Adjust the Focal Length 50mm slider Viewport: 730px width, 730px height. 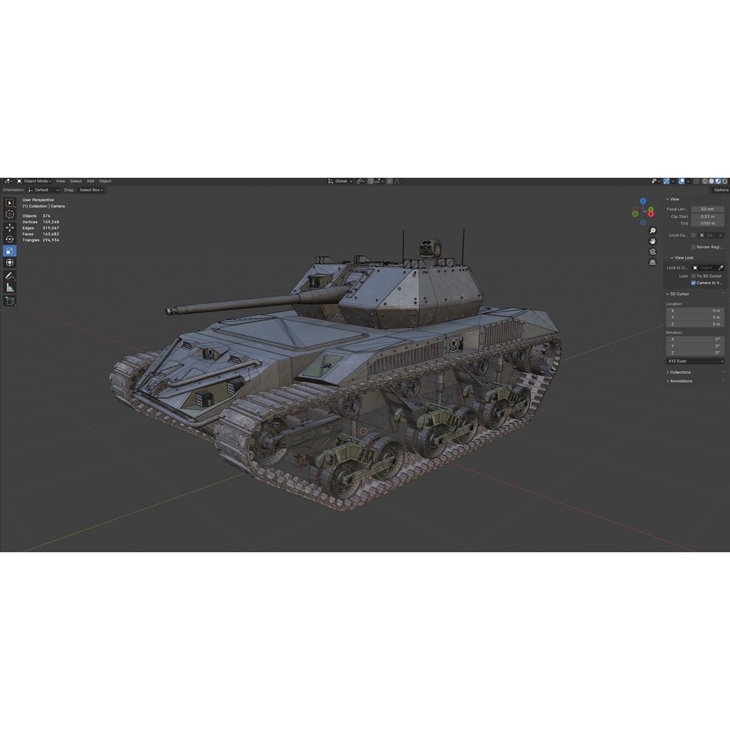[707, 209]
